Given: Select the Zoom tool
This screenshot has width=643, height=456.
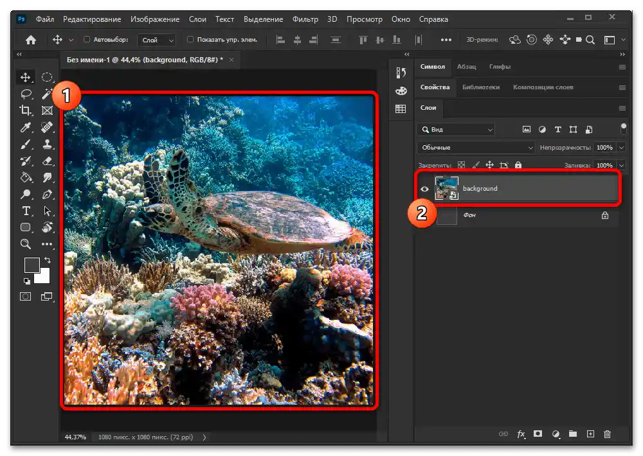Looking at the screenshot, I should point(26,244).
